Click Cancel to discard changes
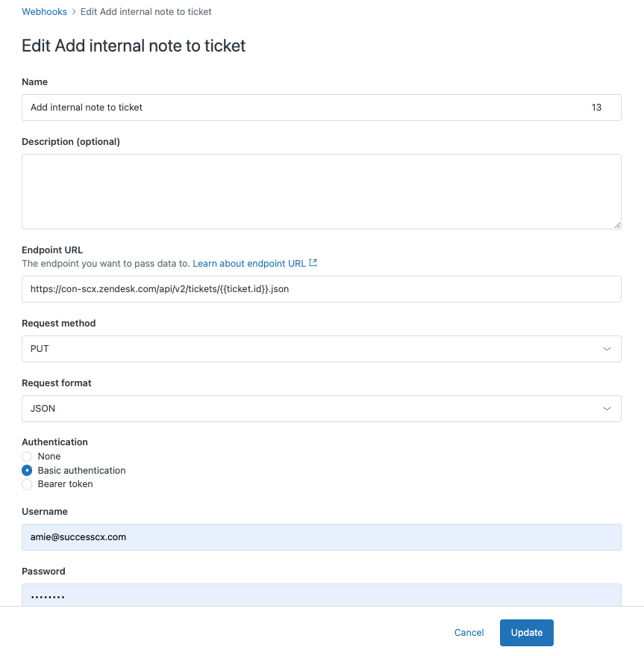 coord(469,632)
